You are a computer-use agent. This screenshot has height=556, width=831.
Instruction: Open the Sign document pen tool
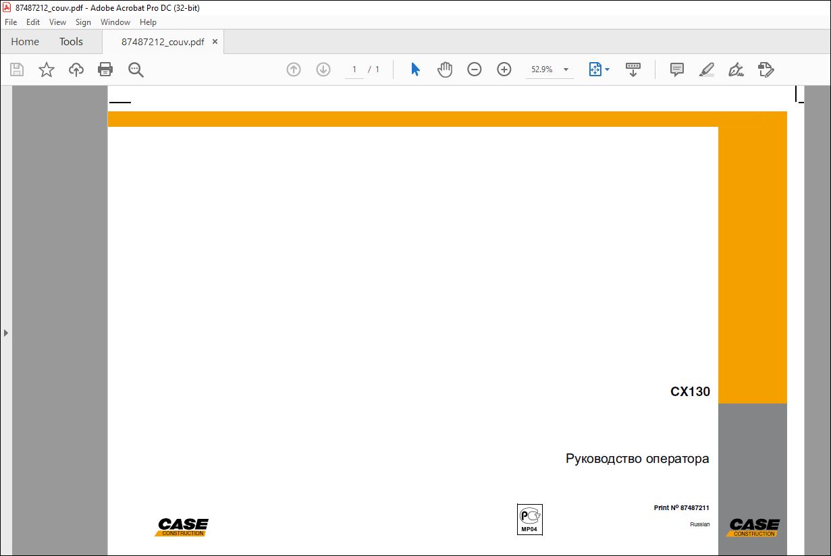(736, 69)
